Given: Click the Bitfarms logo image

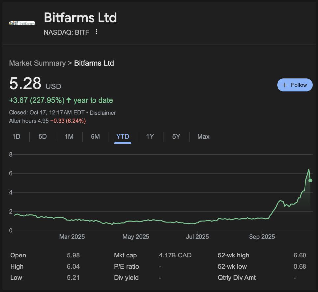Looking at the screenshot, I should 22,23.
